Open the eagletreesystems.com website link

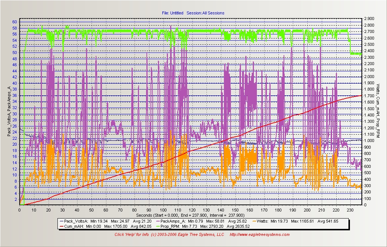point(259,234)
